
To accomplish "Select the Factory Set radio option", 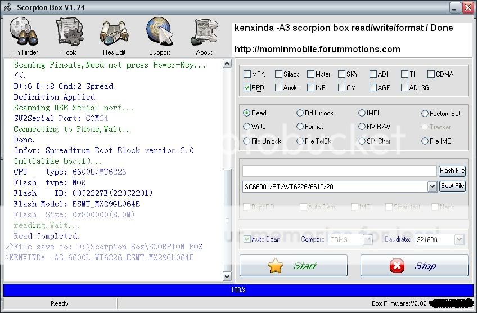I will pos(425,114).
